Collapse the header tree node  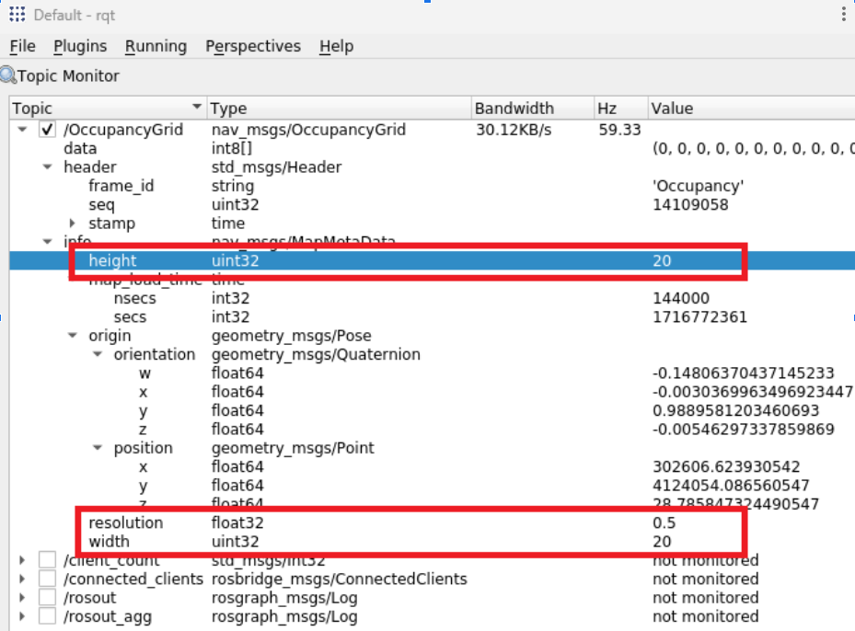(47, 167)
